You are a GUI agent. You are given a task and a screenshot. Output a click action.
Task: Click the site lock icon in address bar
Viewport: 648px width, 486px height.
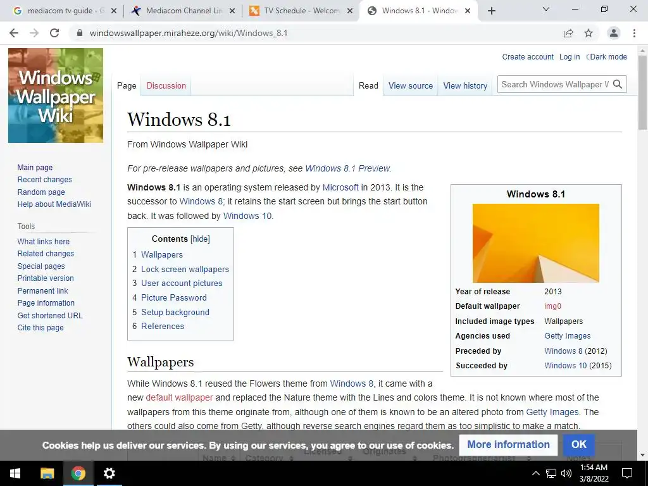[x=80, y=33]
